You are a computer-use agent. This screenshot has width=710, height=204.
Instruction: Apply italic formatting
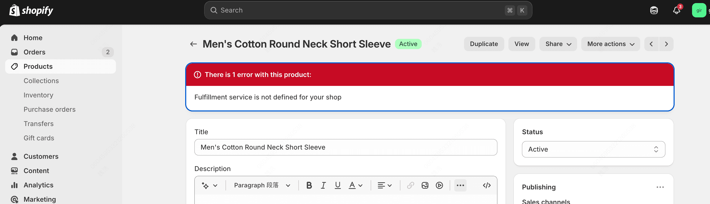click(323, 186)
